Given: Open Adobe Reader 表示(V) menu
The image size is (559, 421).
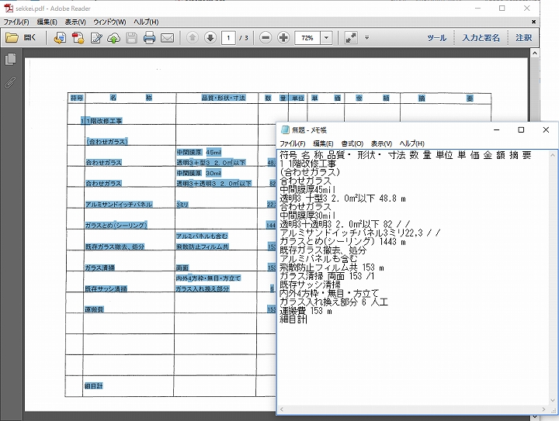Looking at the screenshot, I should [x=75, y=22].
